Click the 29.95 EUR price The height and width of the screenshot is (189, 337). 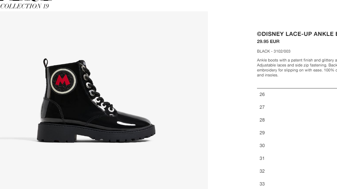coord(268,42)
